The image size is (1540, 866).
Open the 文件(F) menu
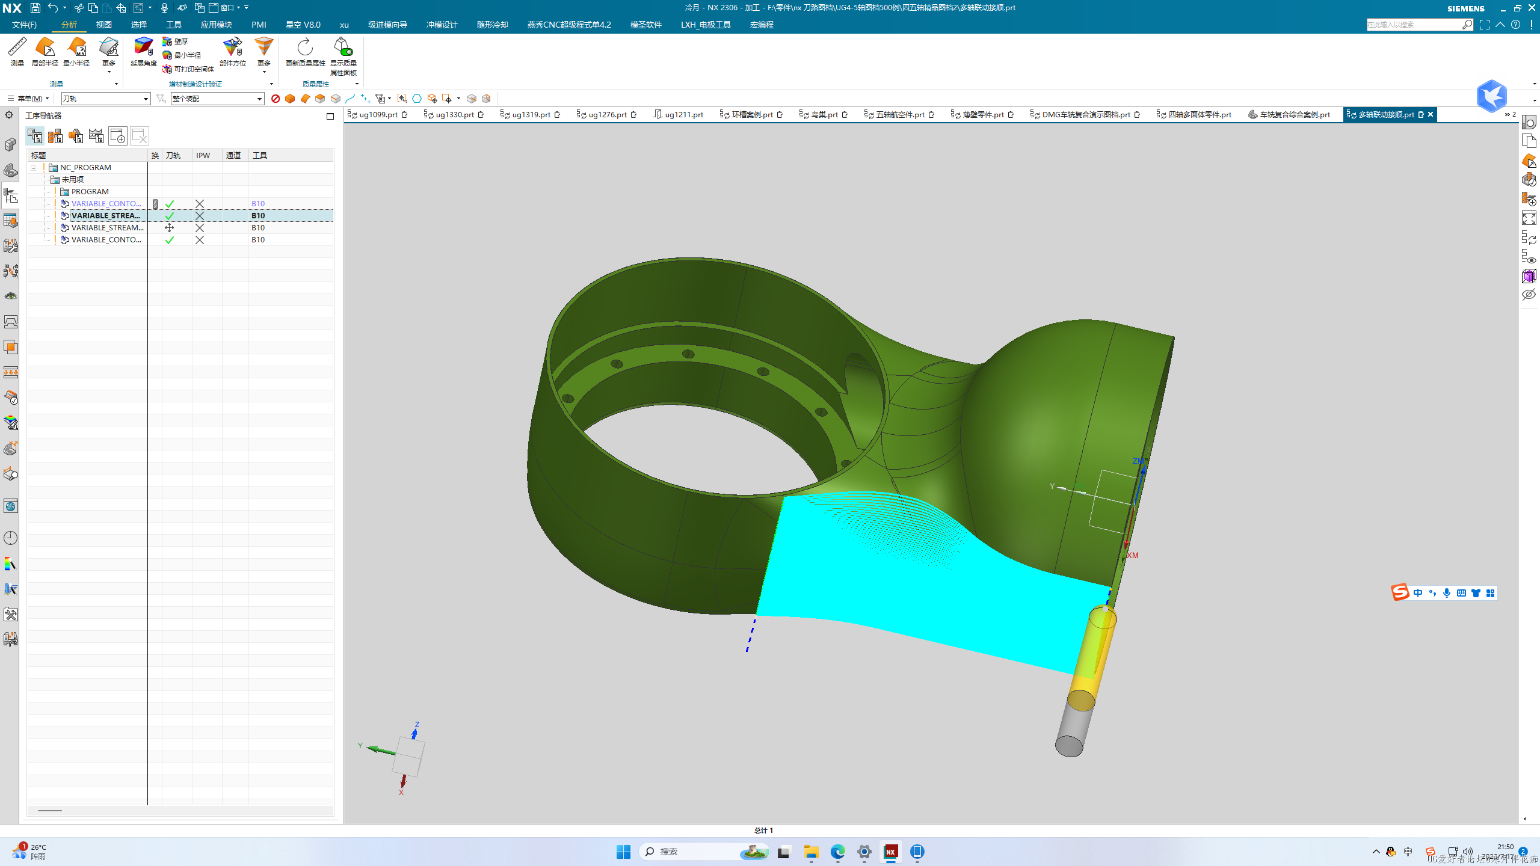(24, 25)
